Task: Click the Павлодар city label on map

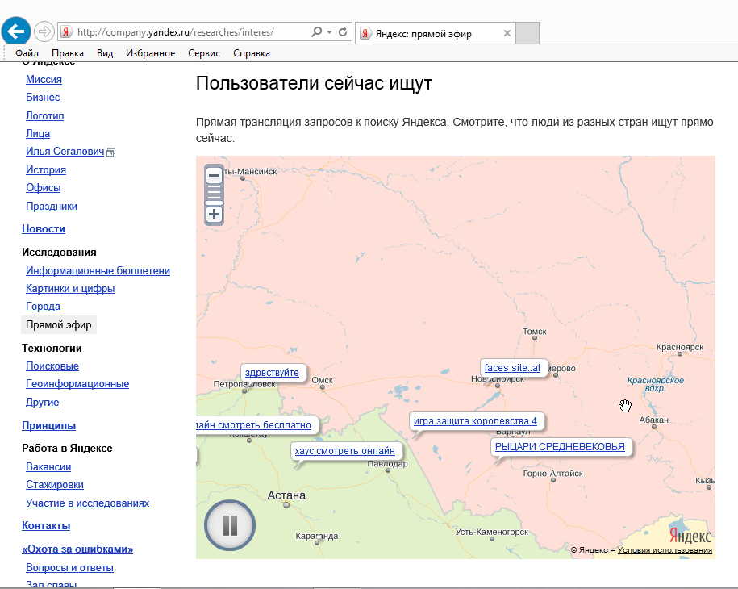Action: tap(387, 464)
